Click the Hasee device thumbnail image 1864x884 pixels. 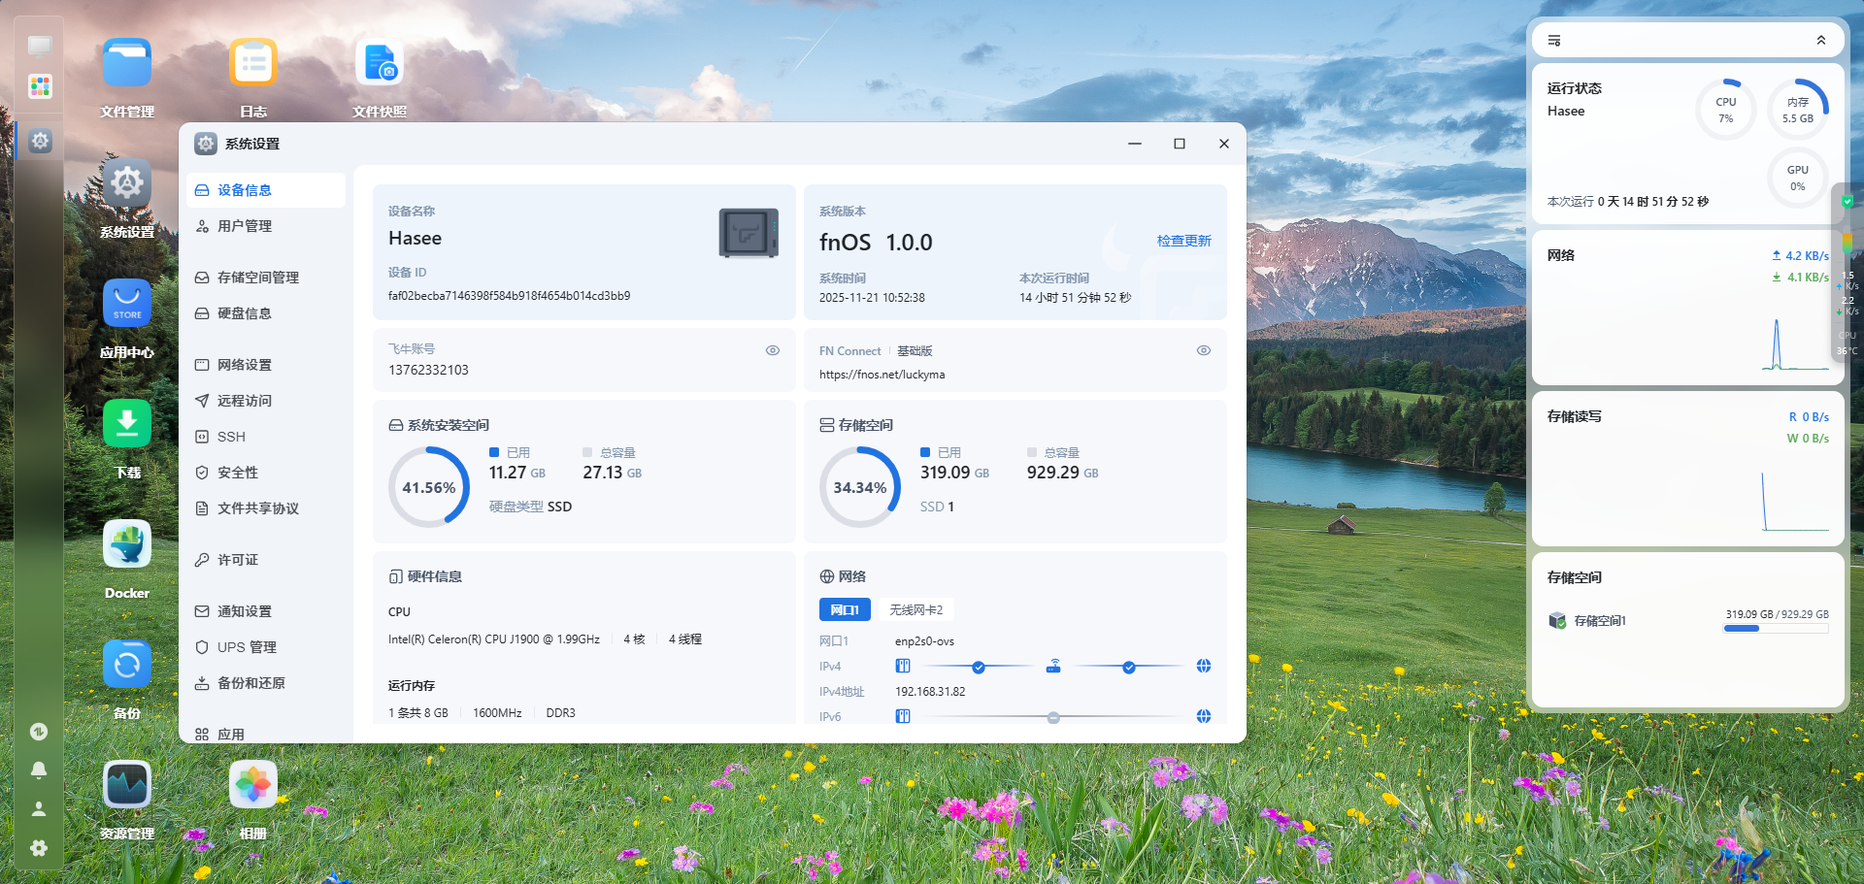tap(749, 233)
